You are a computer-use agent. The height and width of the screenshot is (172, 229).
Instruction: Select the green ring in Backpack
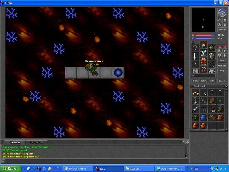(220, 101)
